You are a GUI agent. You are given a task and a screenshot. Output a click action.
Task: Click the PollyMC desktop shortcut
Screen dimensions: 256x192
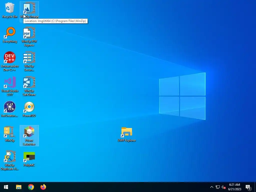[29, 159]
